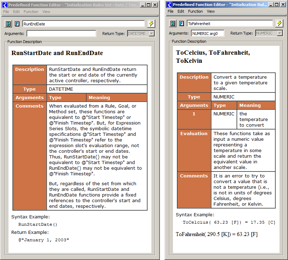Click the S icon in ToFahrenheit window
The image size is (288, 260).
(x=173, y=23)
